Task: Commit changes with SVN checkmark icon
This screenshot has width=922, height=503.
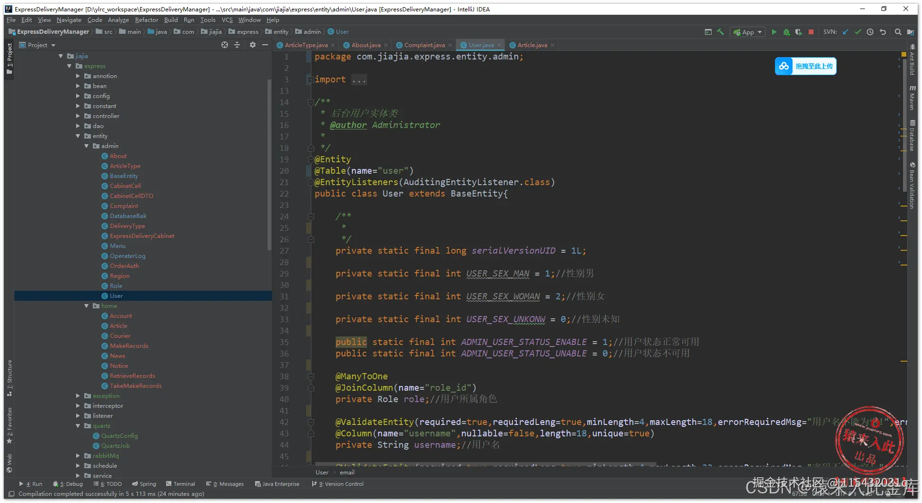Action: coord(858,32)
